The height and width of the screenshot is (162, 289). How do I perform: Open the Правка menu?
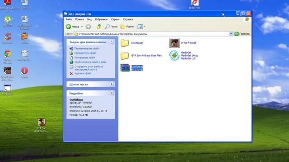(79, 19)
